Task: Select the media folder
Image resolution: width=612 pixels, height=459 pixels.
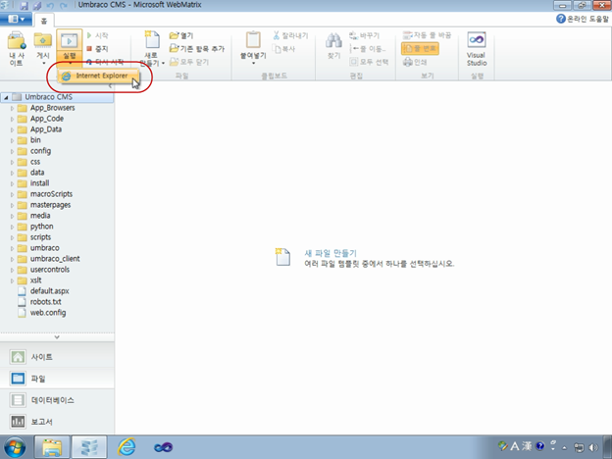Action: pyautogui.click(x=40, y=216)
